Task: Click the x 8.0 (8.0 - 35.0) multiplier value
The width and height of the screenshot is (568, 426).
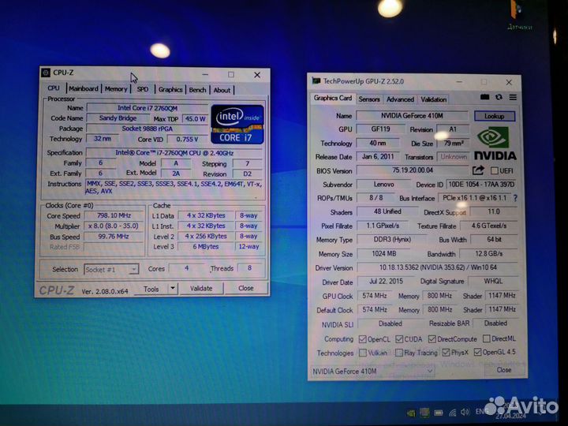Action: (114, 226)
